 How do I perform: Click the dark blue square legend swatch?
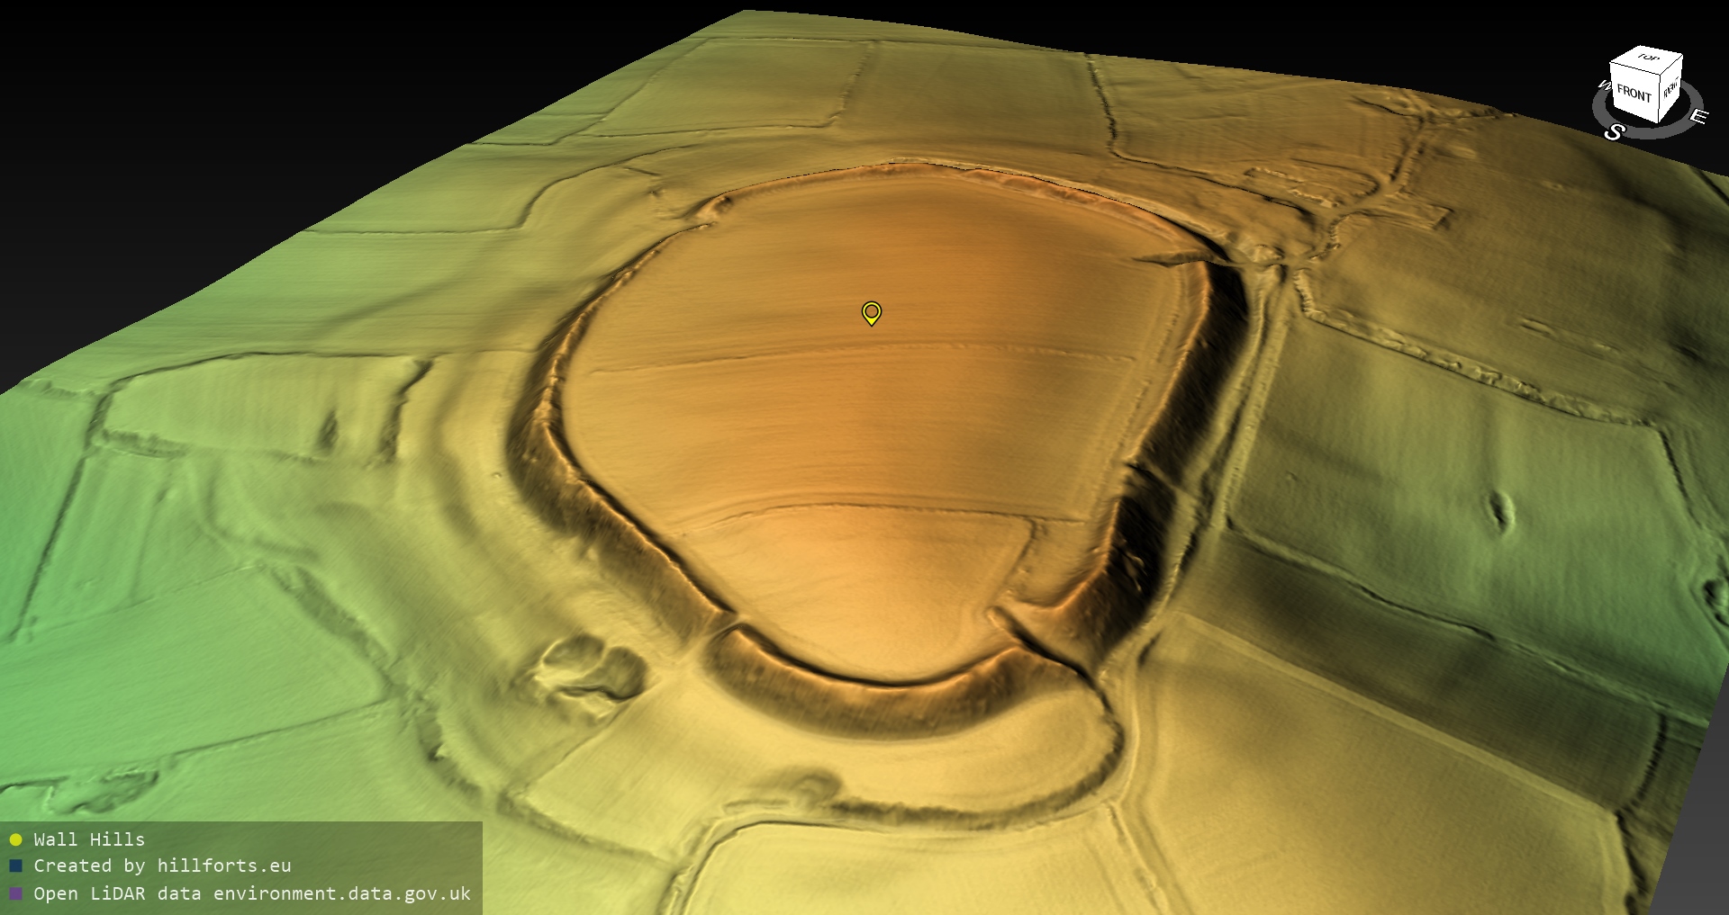[15, 866]
